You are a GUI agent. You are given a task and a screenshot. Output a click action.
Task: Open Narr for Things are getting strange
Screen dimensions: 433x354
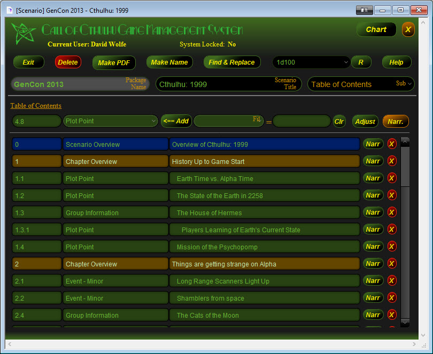pos(373,264)
